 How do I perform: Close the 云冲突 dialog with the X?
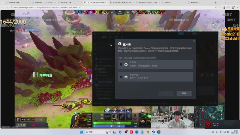[194, 41]
